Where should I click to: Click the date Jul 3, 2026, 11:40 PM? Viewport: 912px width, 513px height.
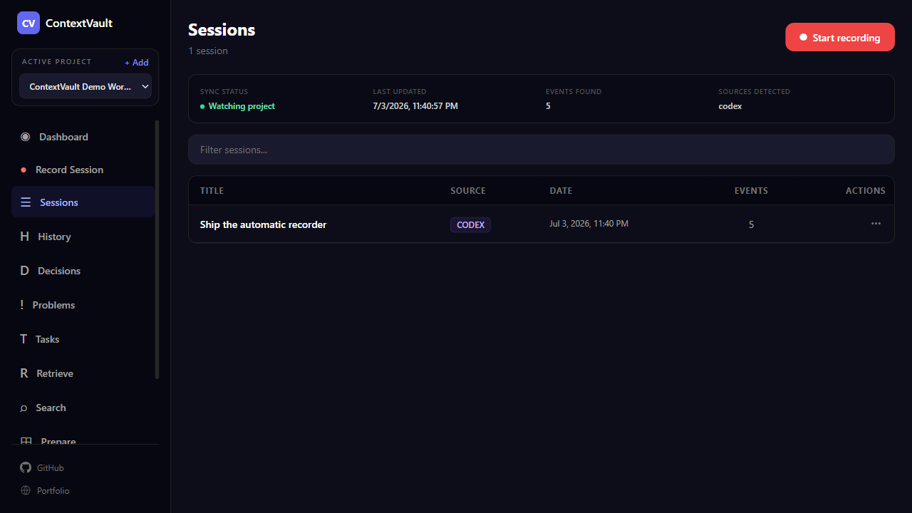589,224
